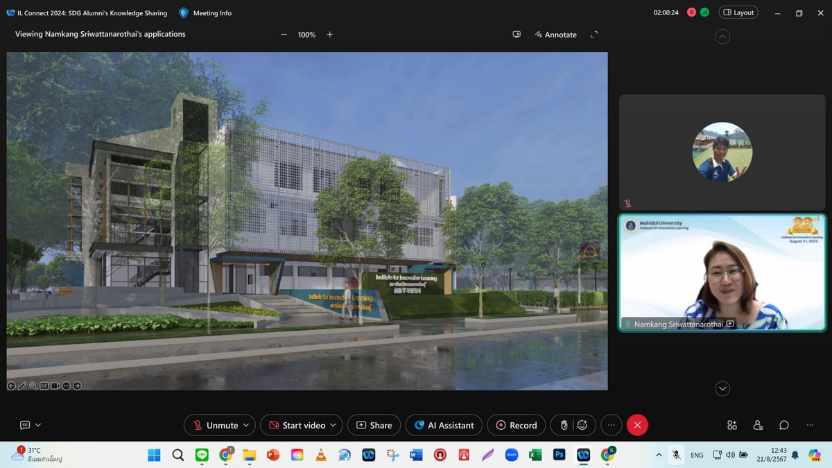
Task: Expand closed captions options chevron
Action: [x=38, y=425]
